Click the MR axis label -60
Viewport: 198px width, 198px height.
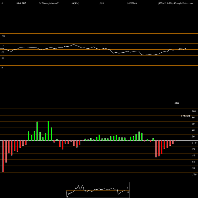193,162
